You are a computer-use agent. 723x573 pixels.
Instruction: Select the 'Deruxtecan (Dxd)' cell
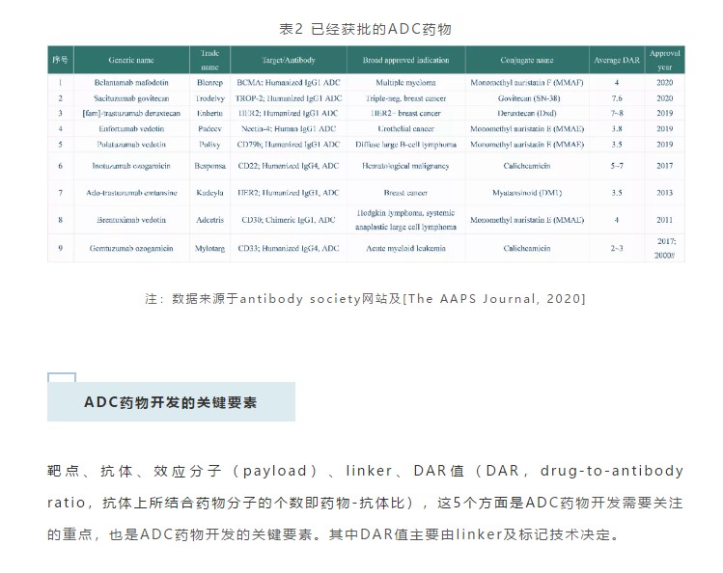[527, 113]
